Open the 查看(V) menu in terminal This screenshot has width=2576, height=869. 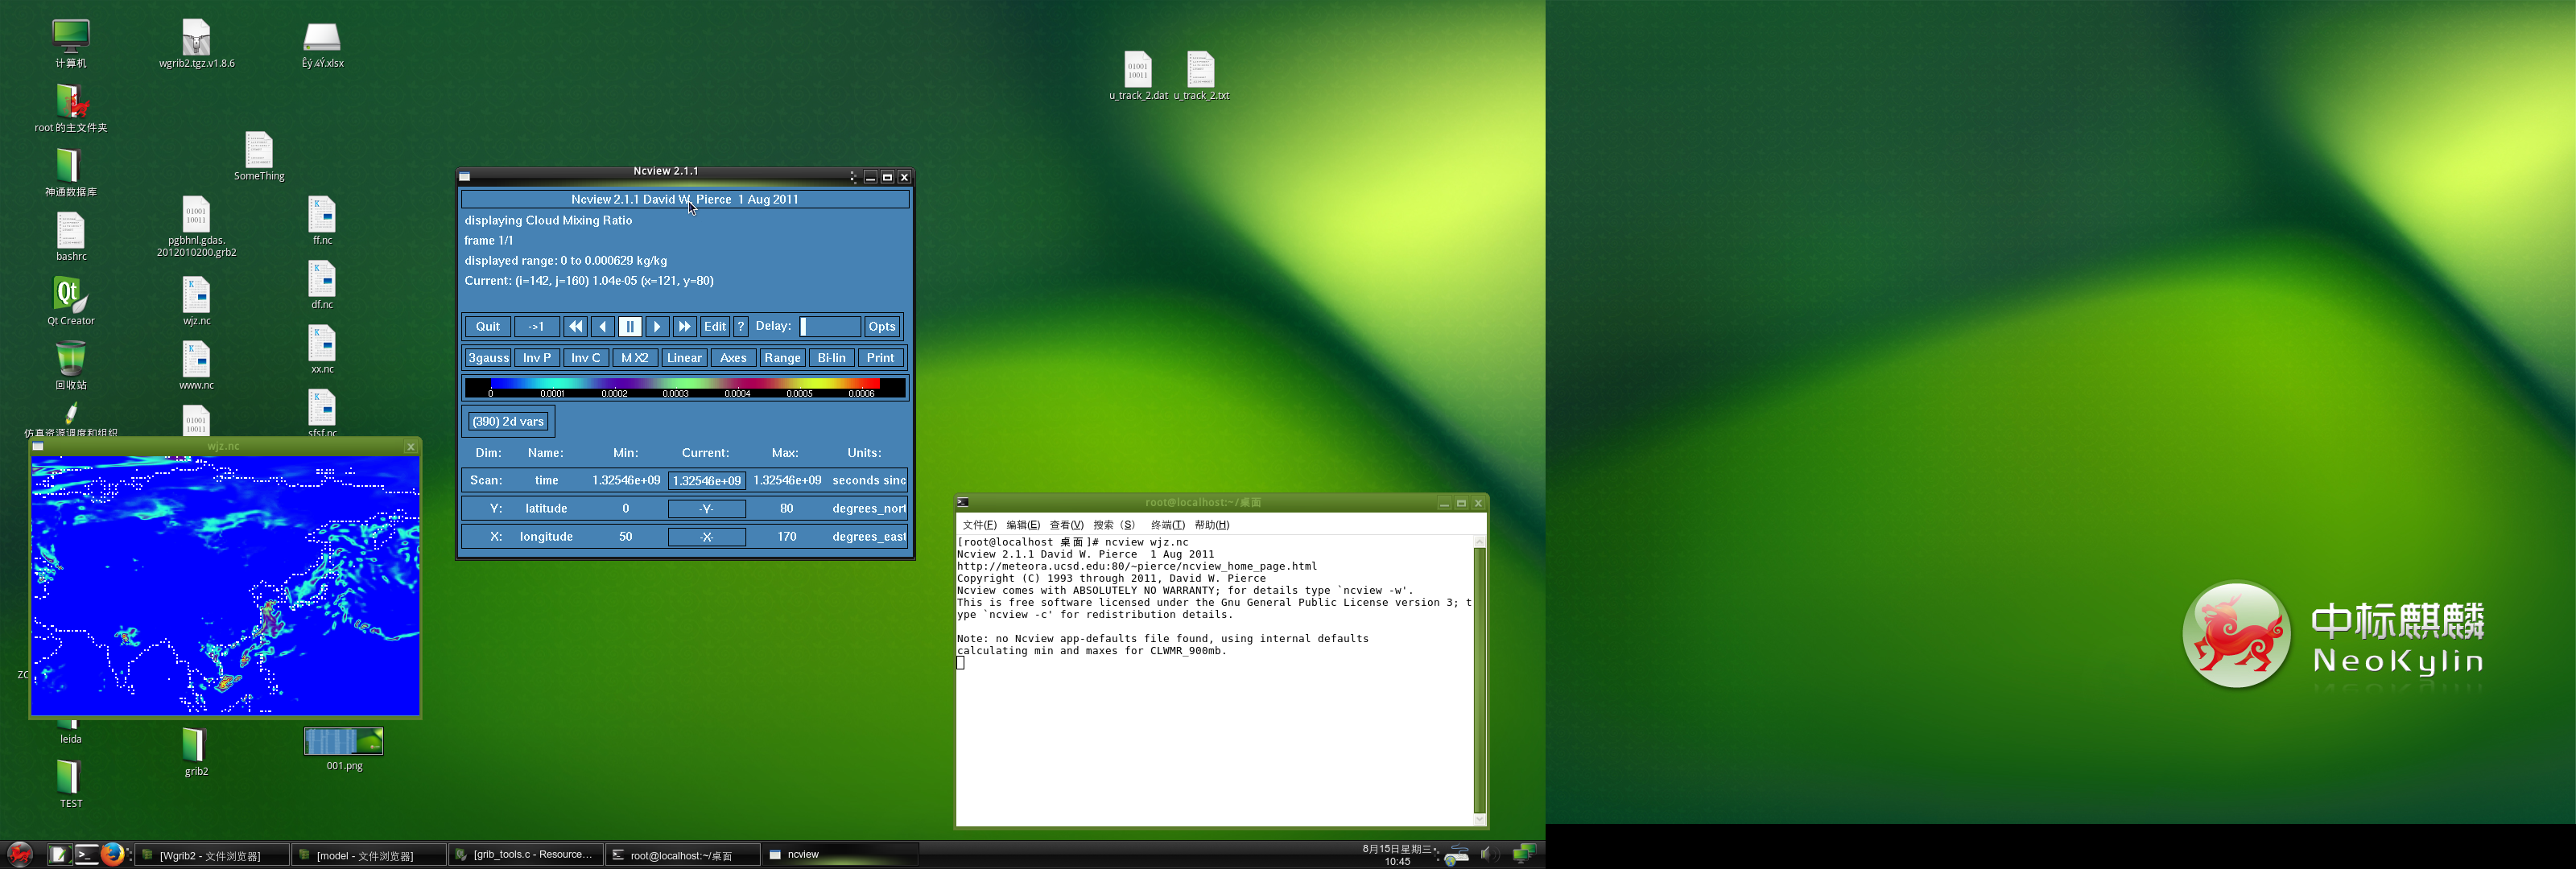point(1066,525)
